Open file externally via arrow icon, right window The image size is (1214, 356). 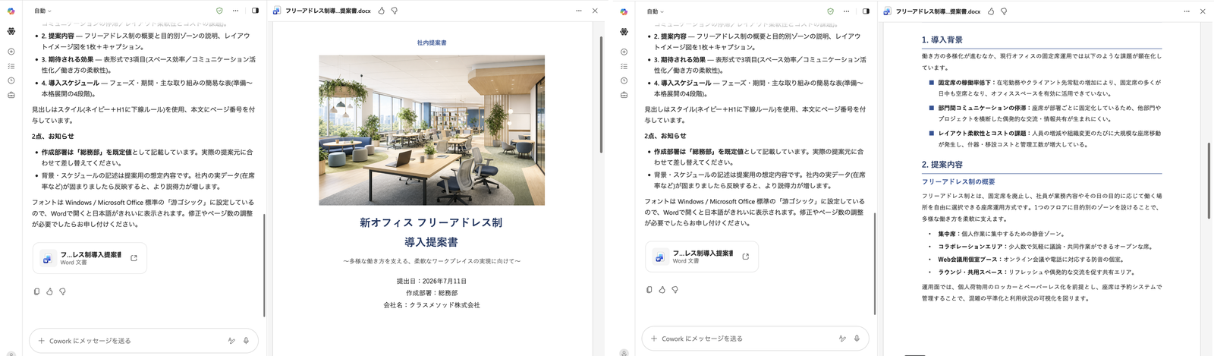[x=745, y=257]
